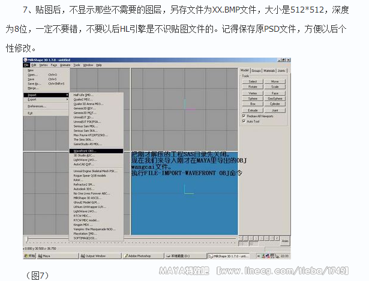Choose Save As... from the File menu

[46, 83]
